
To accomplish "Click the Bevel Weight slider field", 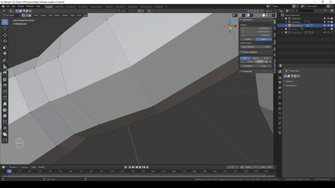I will pos(256,47).
